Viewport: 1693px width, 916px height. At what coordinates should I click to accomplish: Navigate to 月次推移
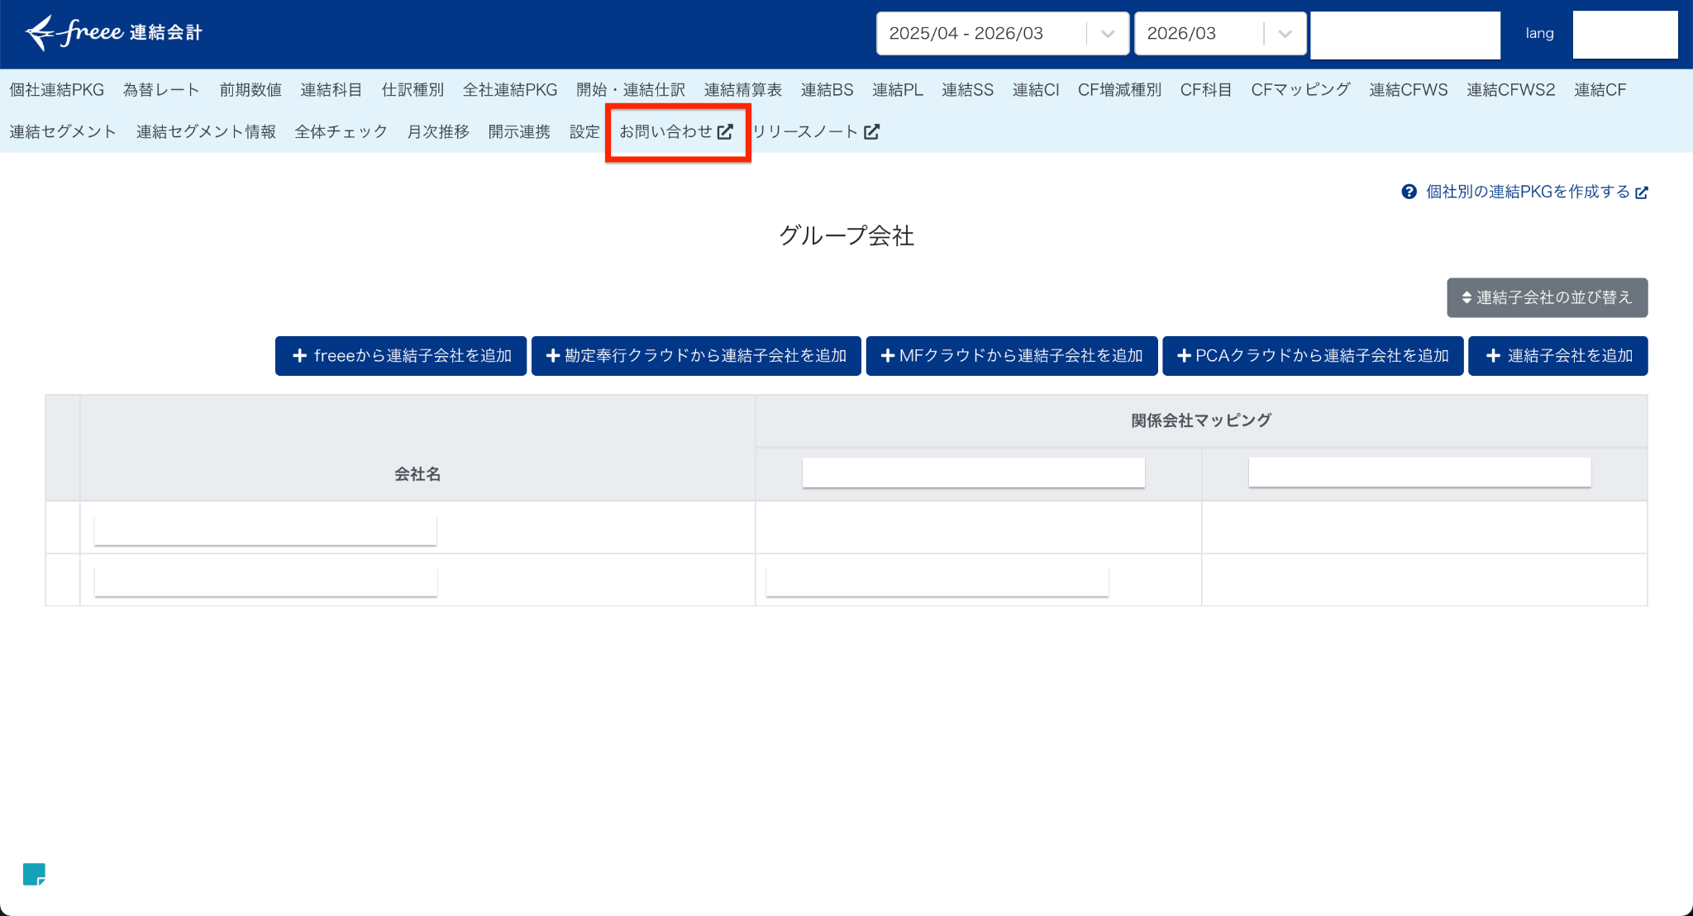click(438, 132)
